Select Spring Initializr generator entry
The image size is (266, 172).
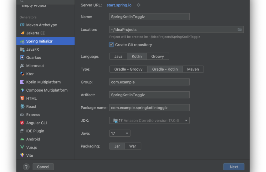point(45,41)
